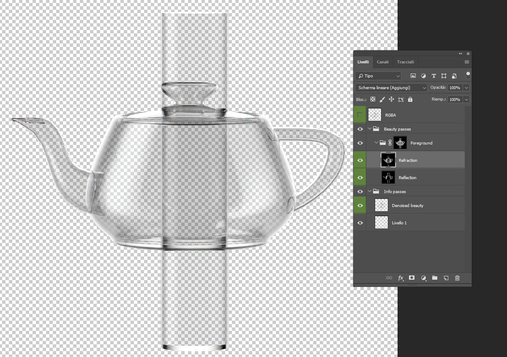The height and width of the screenshot is (357, 507).
Task: Switch to the Canali tab
Action: (383, 62)
